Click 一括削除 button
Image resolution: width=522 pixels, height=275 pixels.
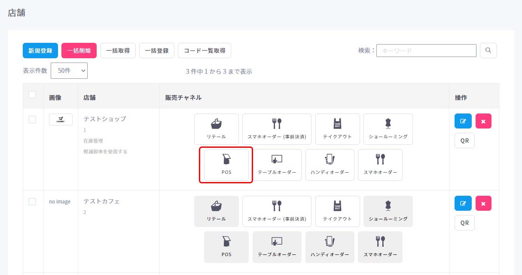[x=79, y=51]
